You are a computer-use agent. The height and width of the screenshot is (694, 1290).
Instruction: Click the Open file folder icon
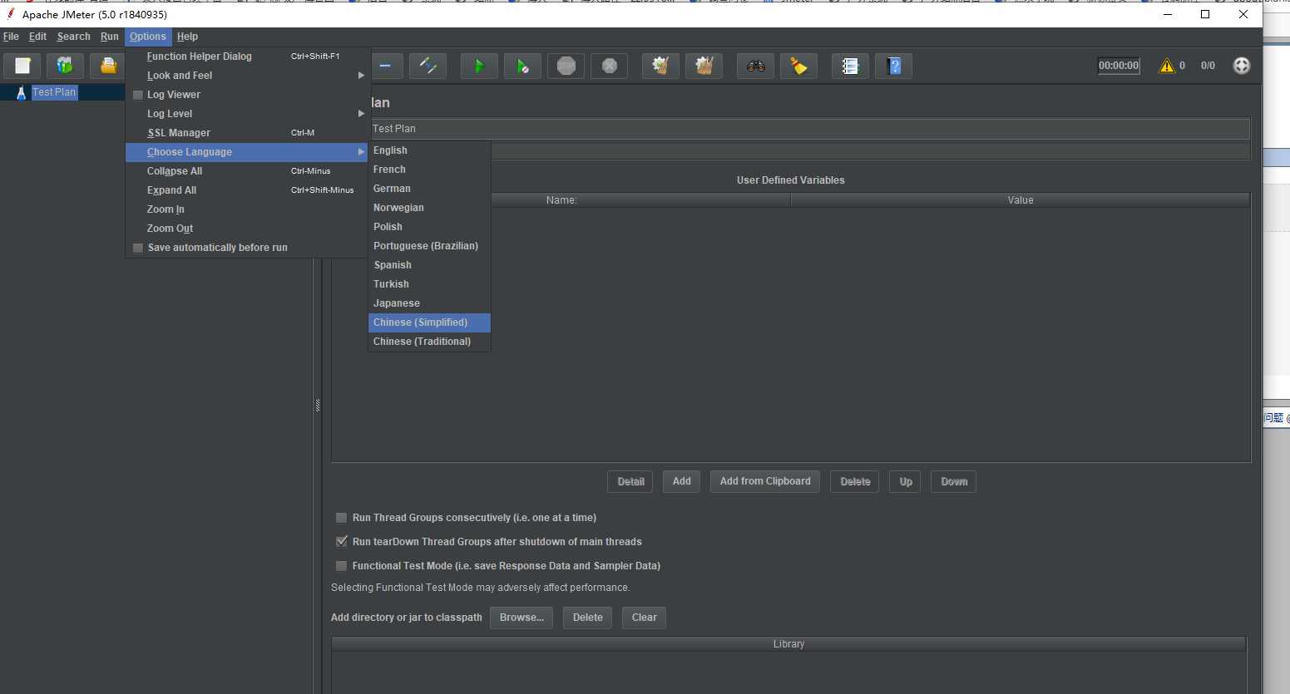point(108,66)
